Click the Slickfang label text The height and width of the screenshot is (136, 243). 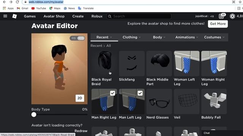pyautogui.click(x=127, y=80)
